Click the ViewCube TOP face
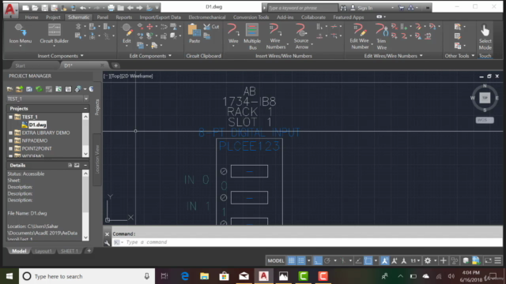The height and width of the screenshot is (284, 506). 485,98
